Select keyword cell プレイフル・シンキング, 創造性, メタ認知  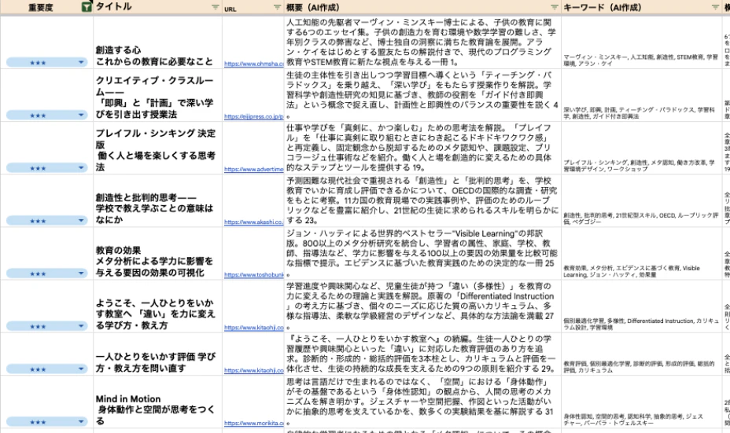(642, 148)
